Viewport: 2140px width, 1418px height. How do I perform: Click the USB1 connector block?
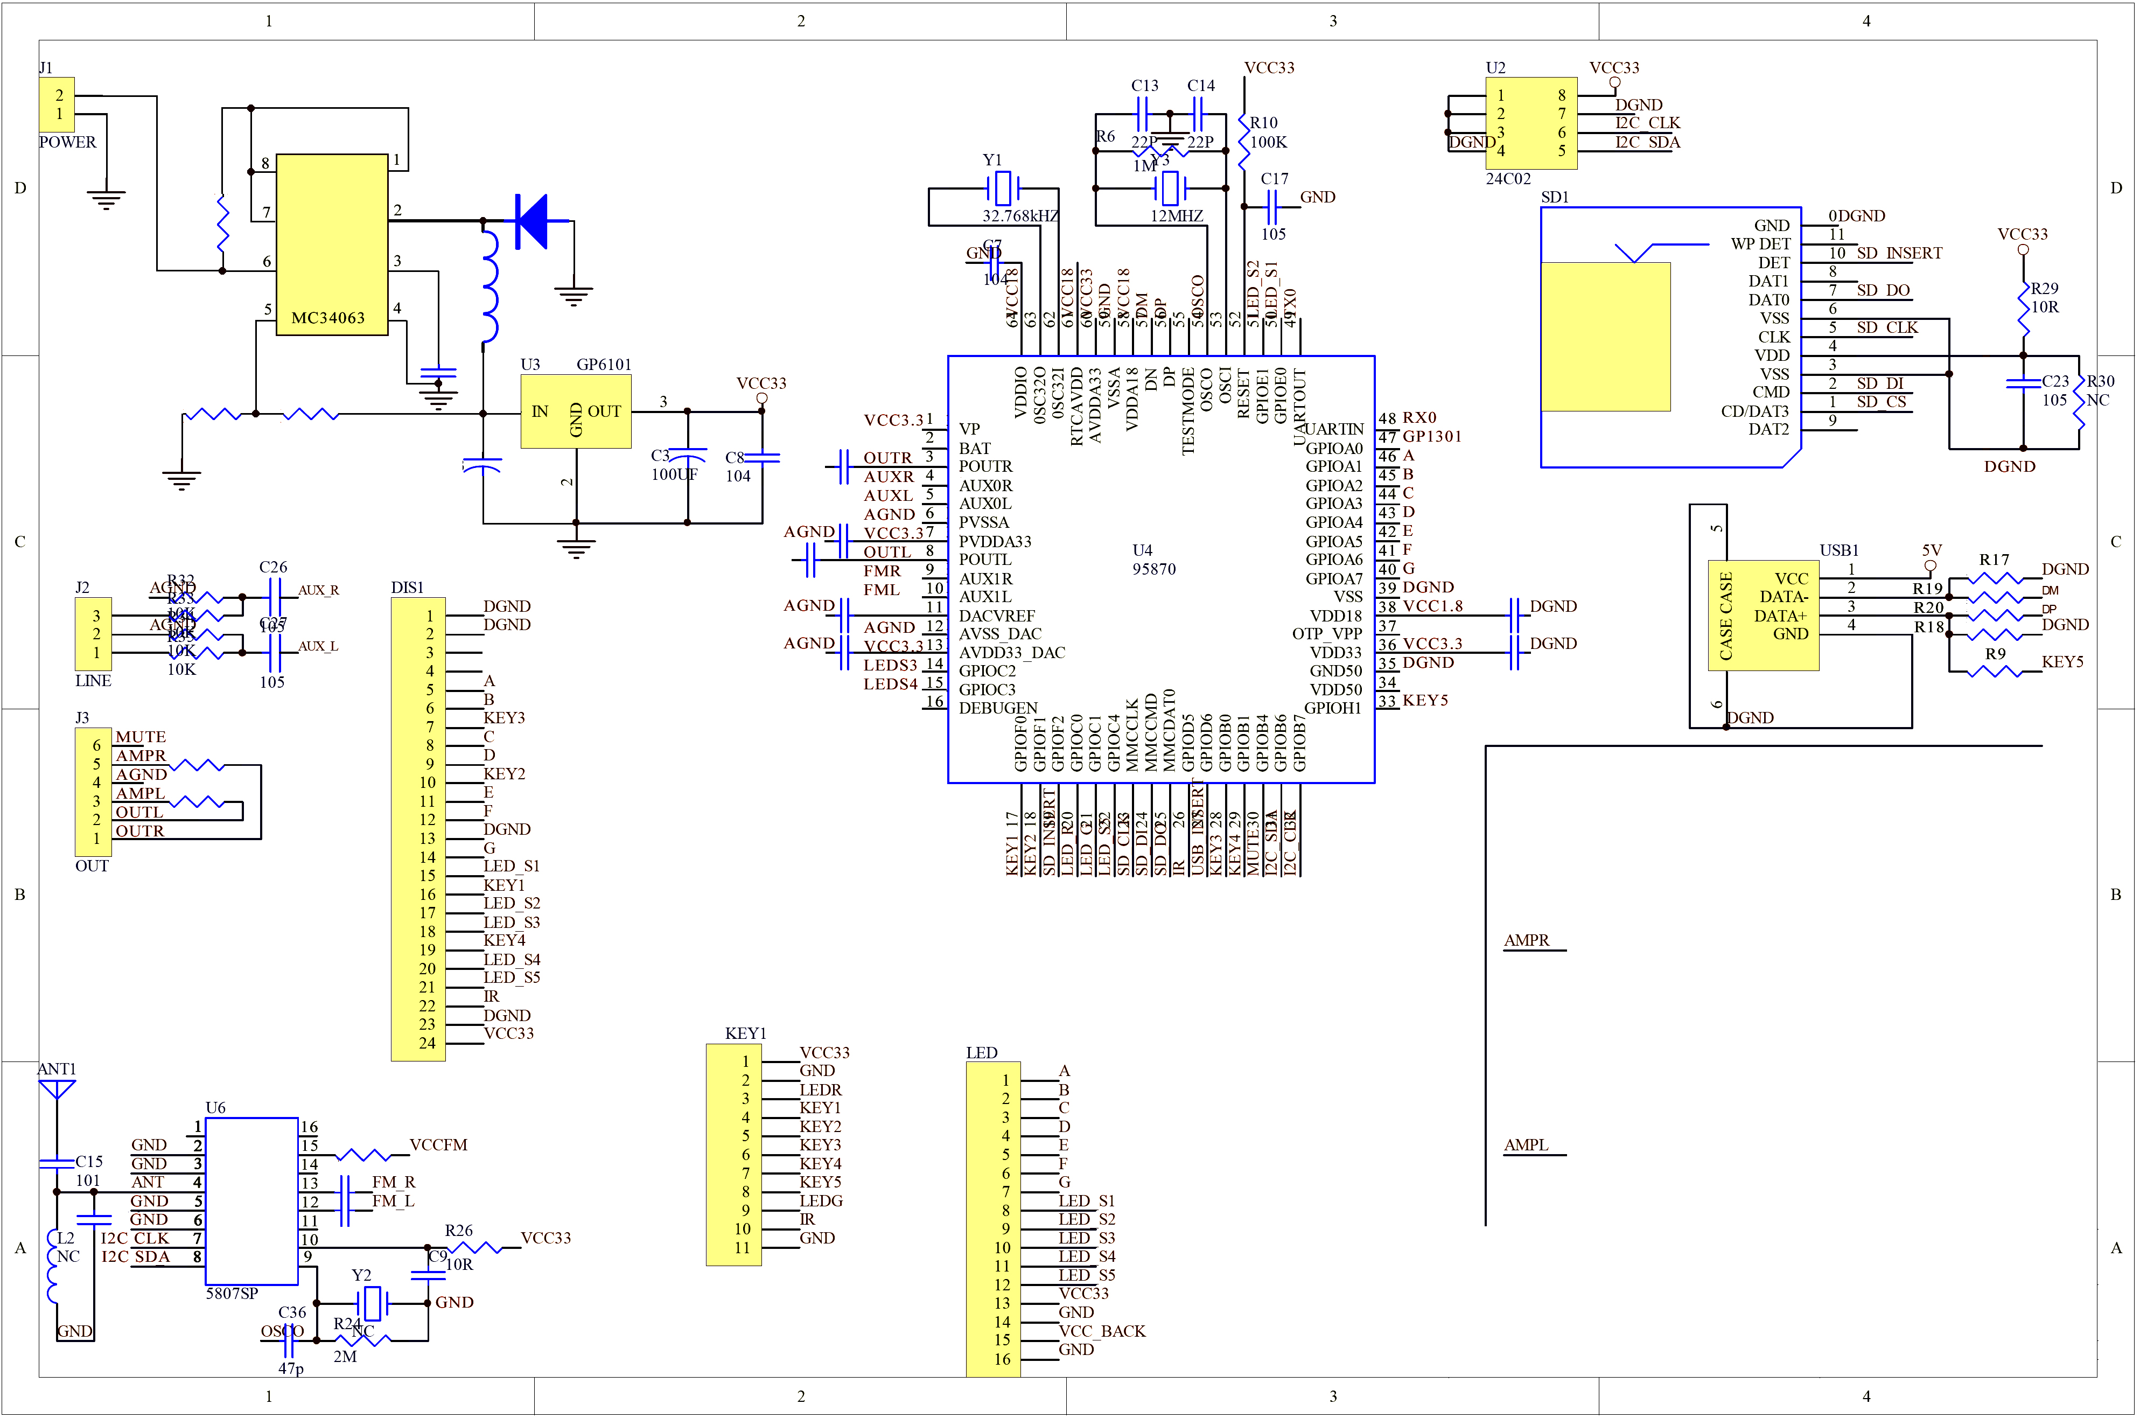(x=1763, y=615)
